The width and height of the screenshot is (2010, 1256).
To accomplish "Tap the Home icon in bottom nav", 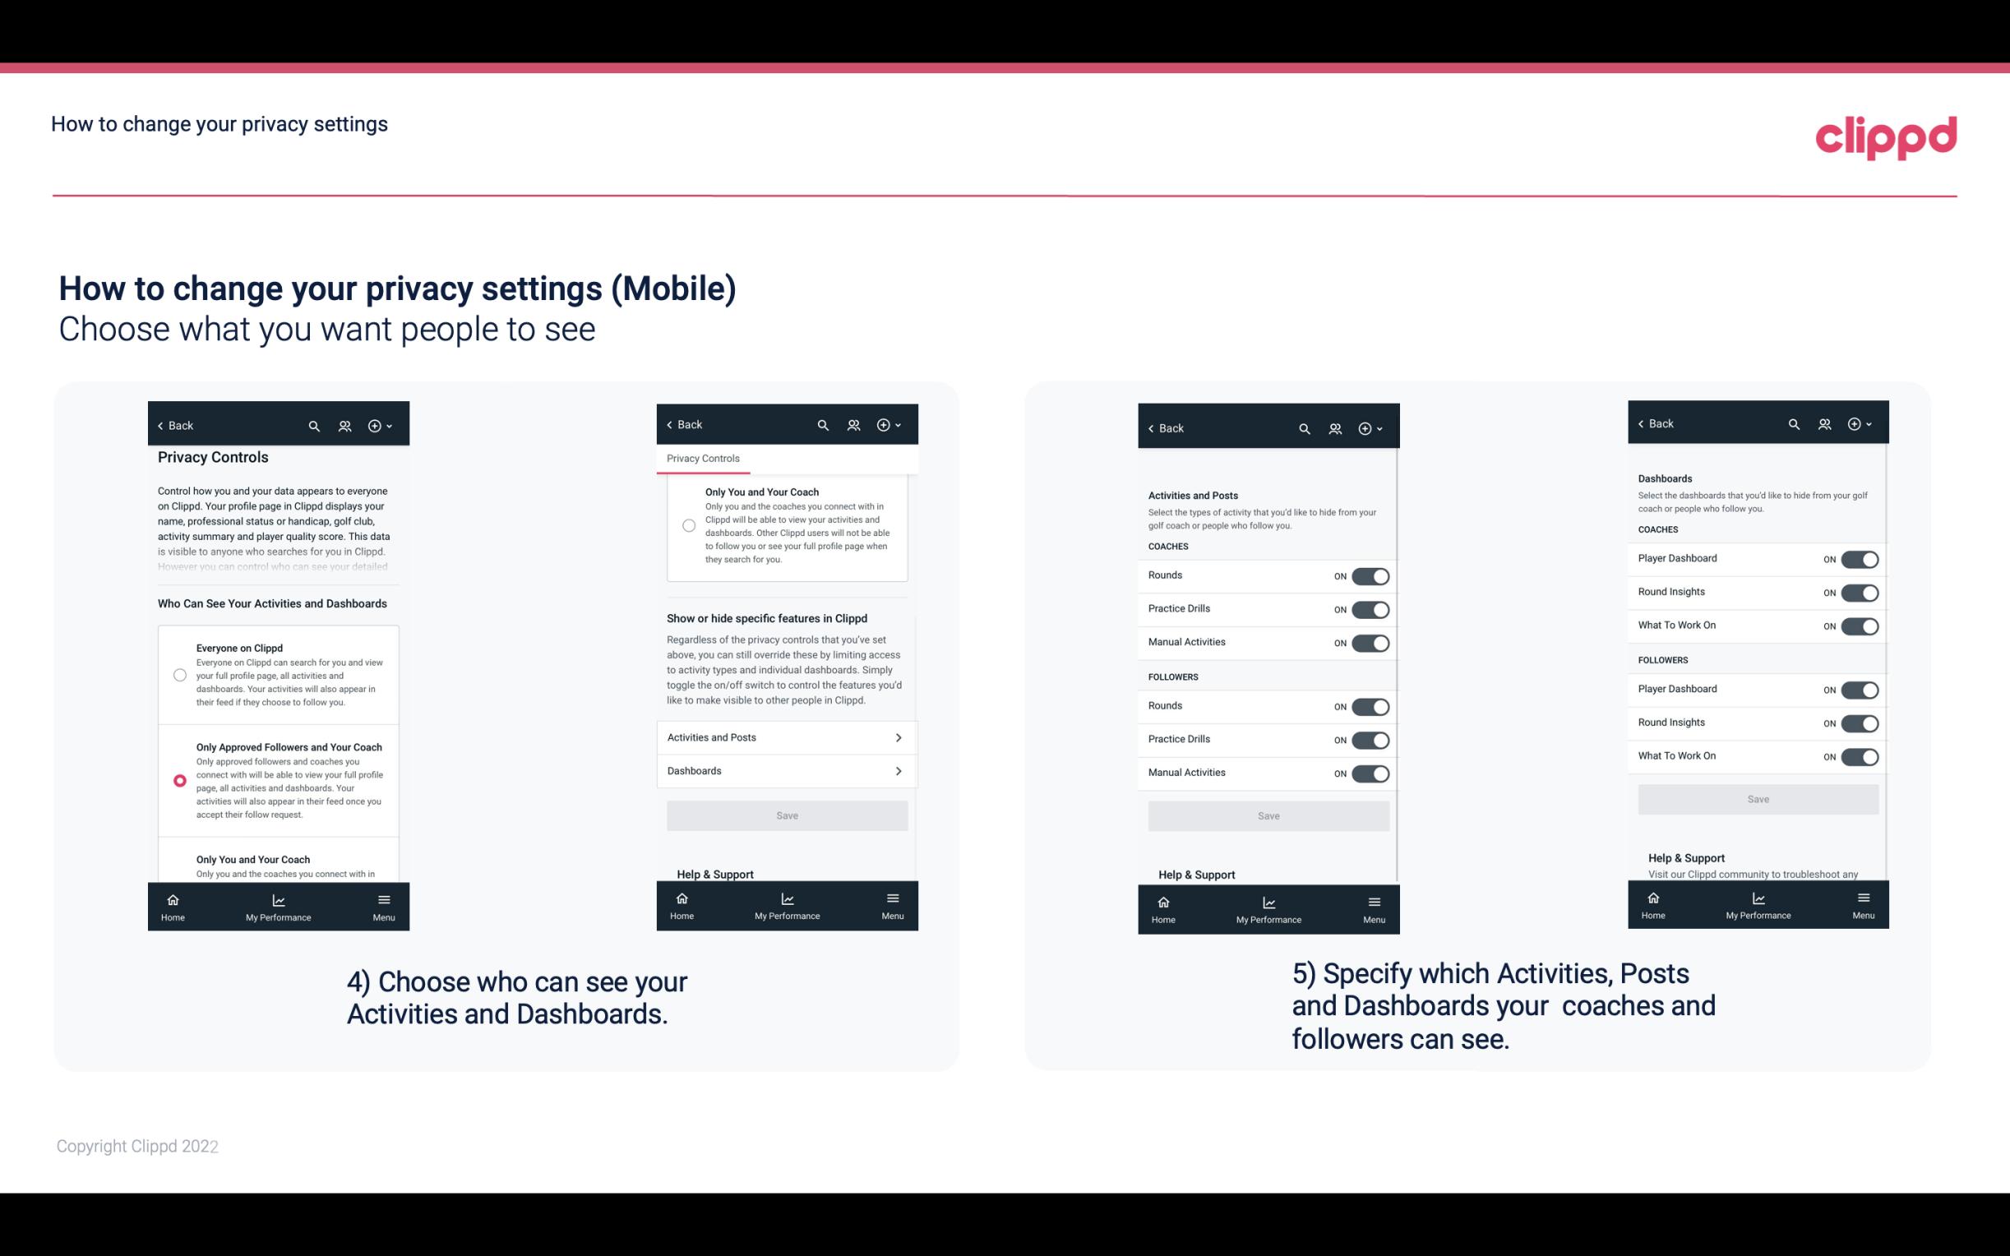I will click(x=172, y=898).
